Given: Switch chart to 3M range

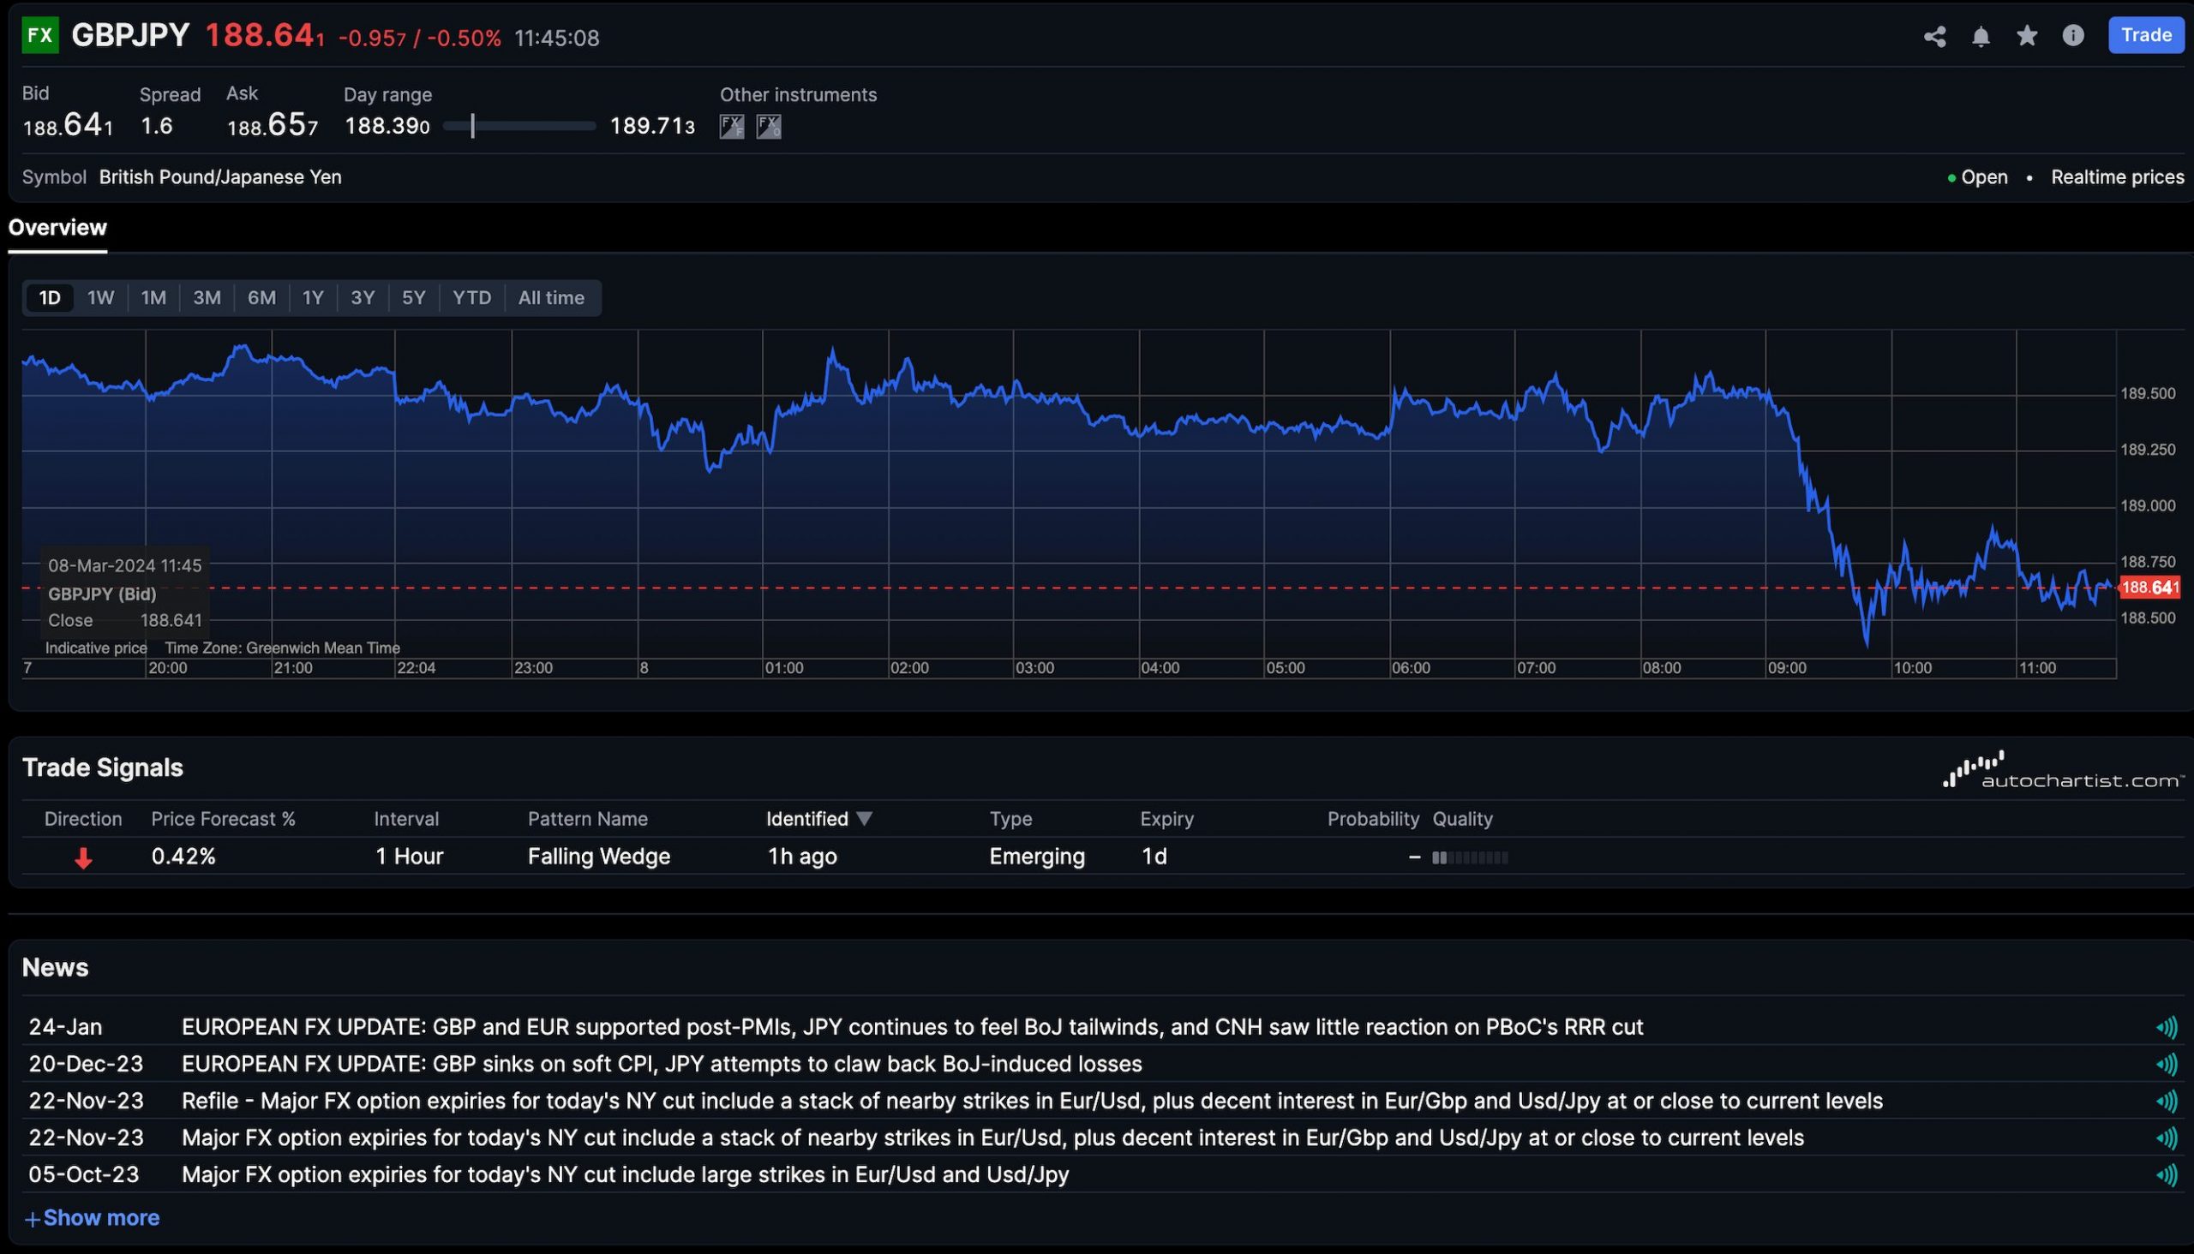Looking at the screenshot, I should coord(207,298).
